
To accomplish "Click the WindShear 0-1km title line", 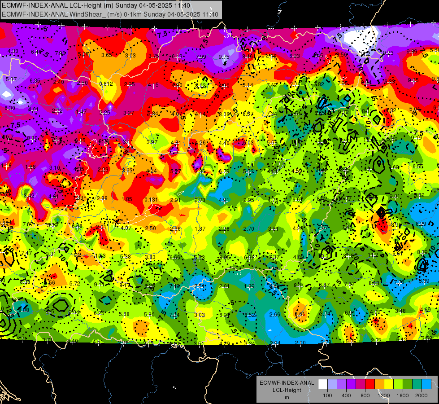I will click(110, 14).
